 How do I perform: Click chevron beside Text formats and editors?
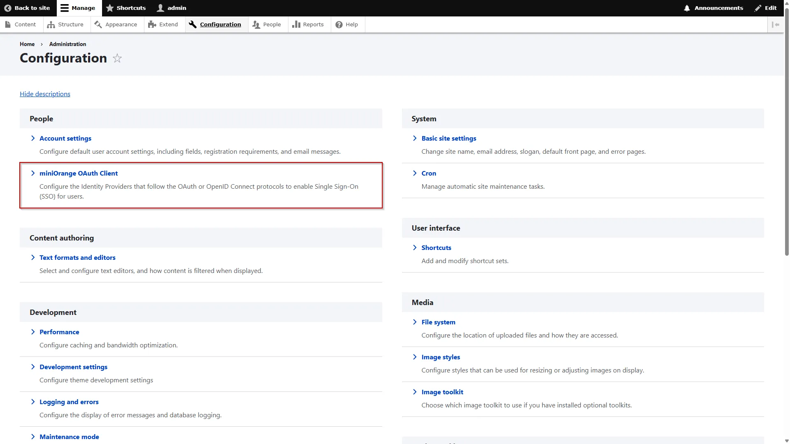click(x=33, y=257)
